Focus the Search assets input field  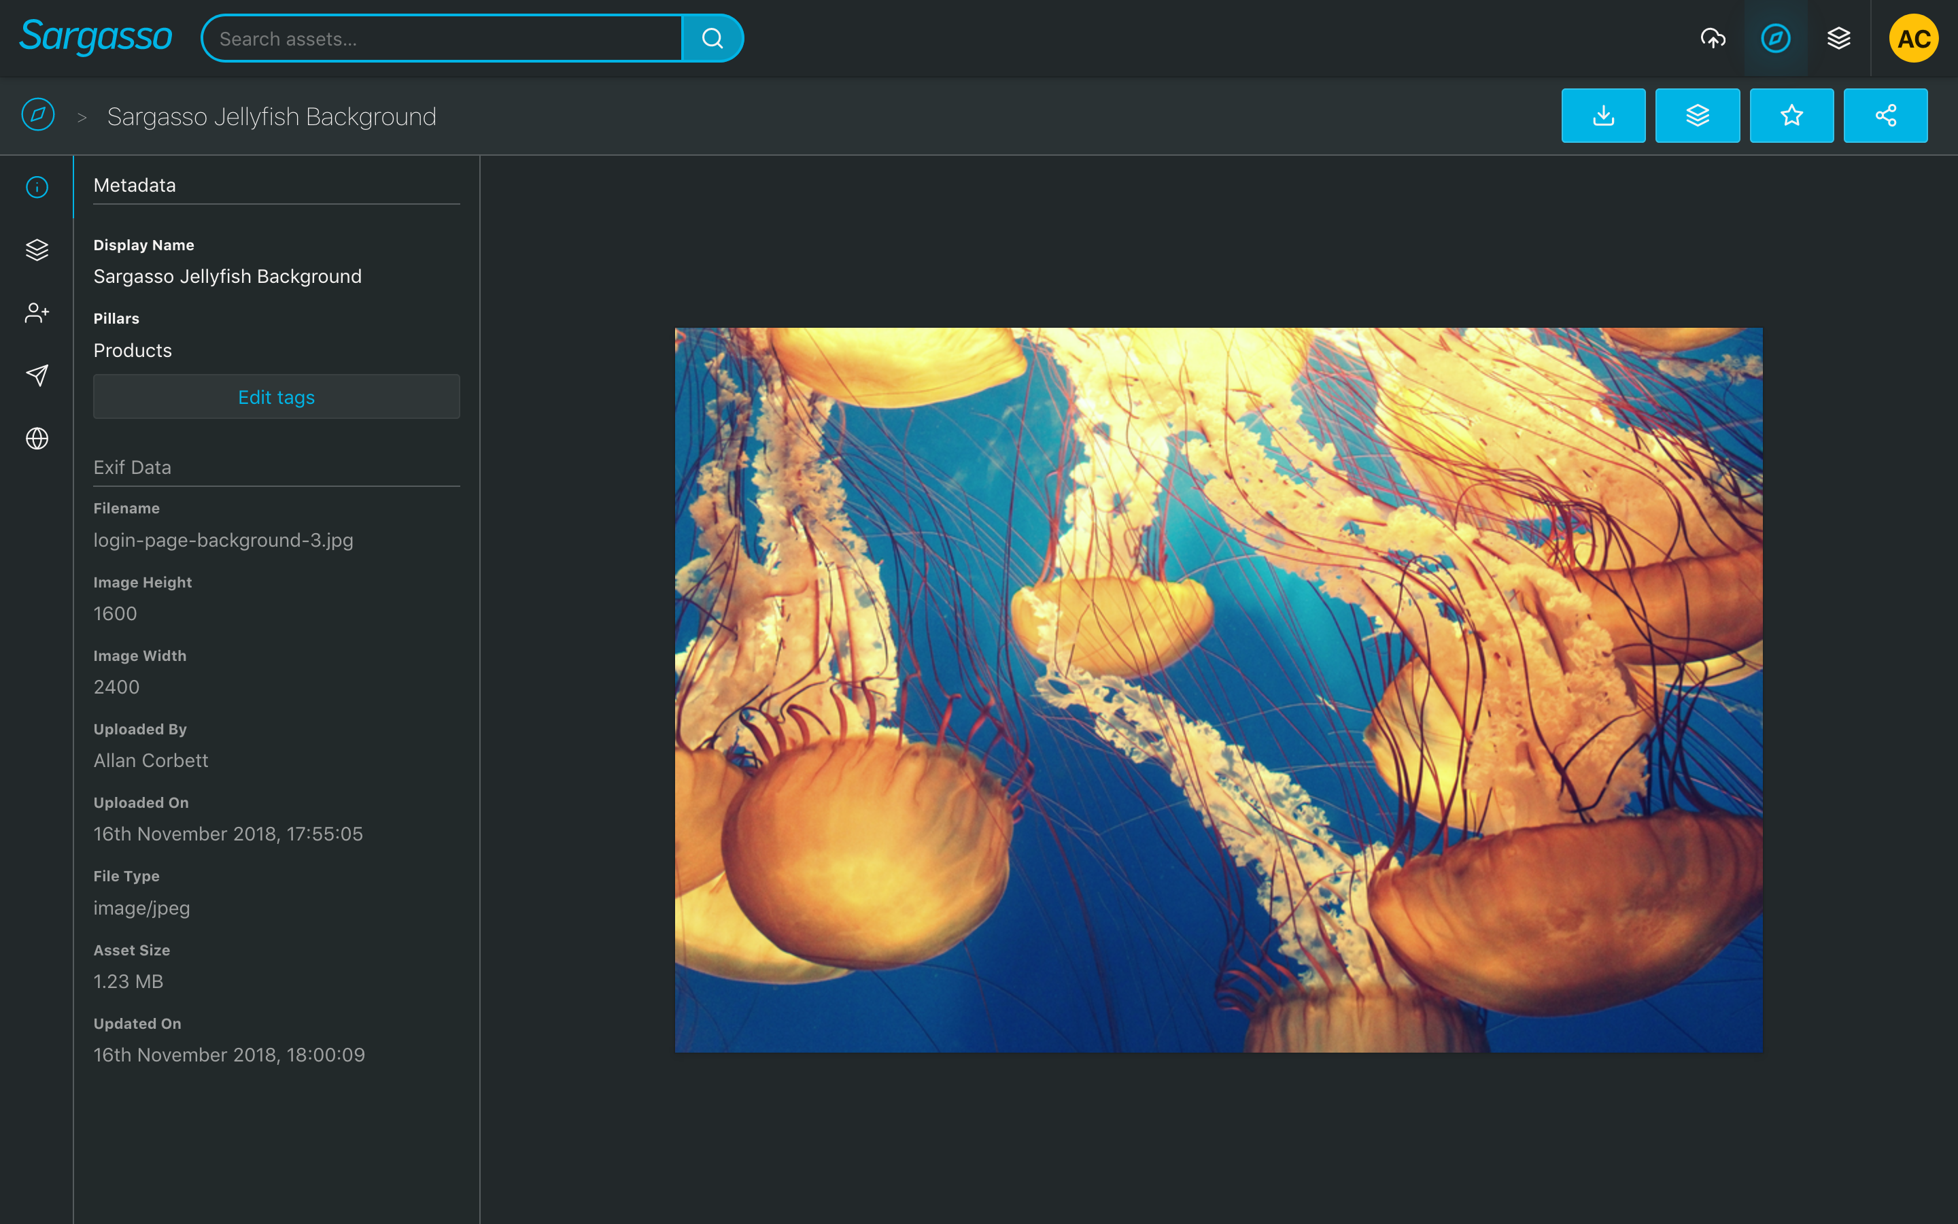(x=442, y=38)
